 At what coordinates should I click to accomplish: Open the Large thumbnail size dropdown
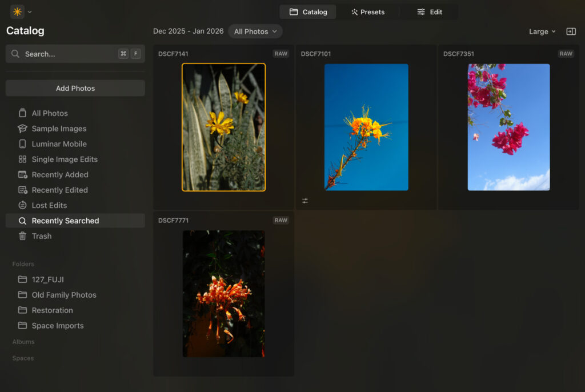pyautogui.click(x=540, y=31)
